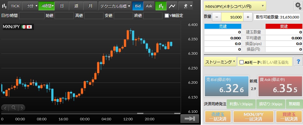Screen dimensions: 303x125
Task: Click the 高値 field
Action: click(x=94, y=16)
